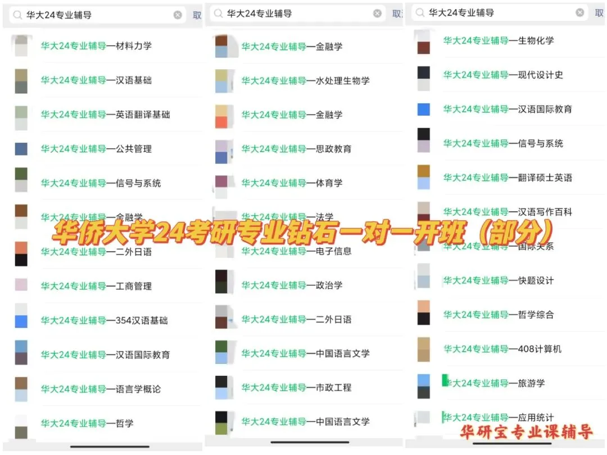Screen dimensions: 607x455
Task: Open the avatar beside 语言学概论
Action: coord(21,389)
